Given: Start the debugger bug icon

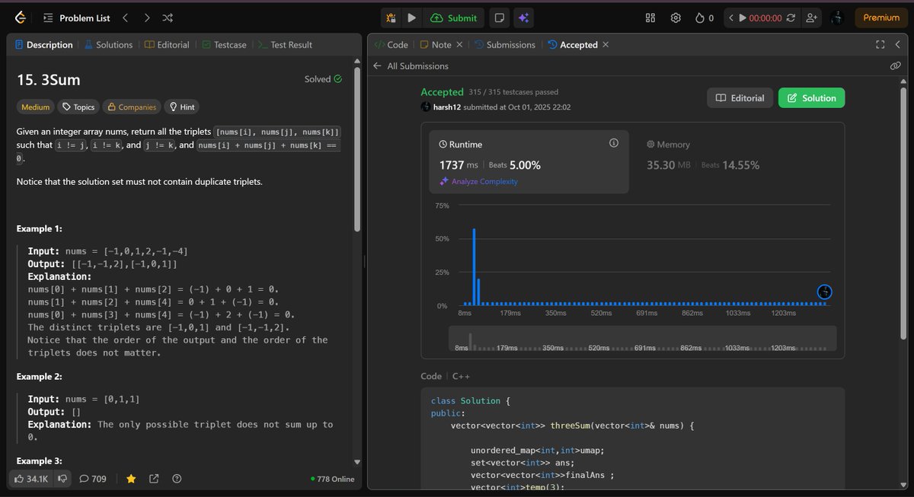Looking at the screenshot, I should 390,18.
